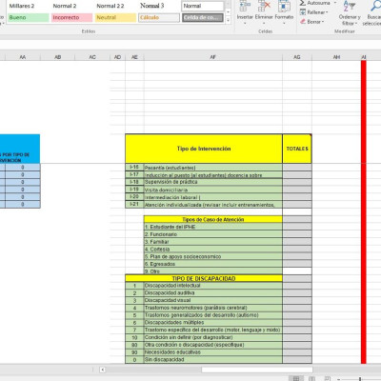Click the Borrar eraser icon
381x381 pixels.
point(303,22)
